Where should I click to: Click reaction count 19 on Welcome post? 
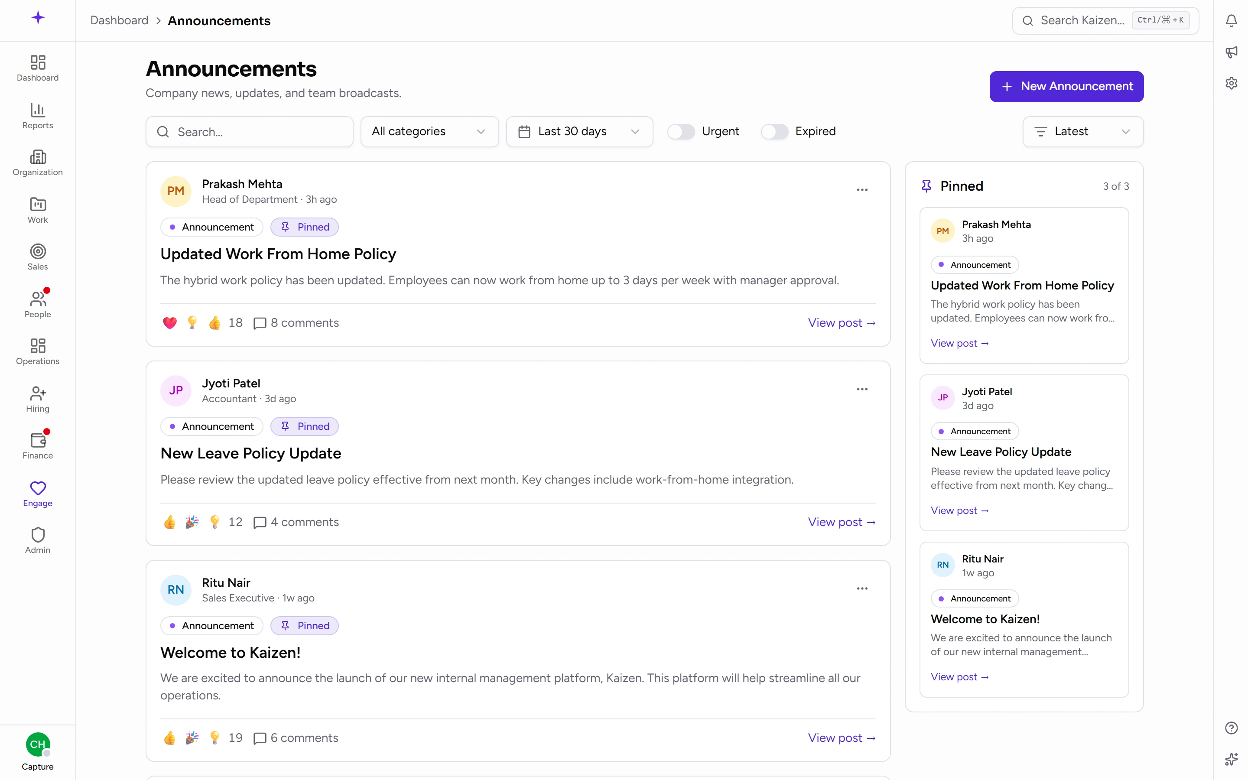point(235,738)
